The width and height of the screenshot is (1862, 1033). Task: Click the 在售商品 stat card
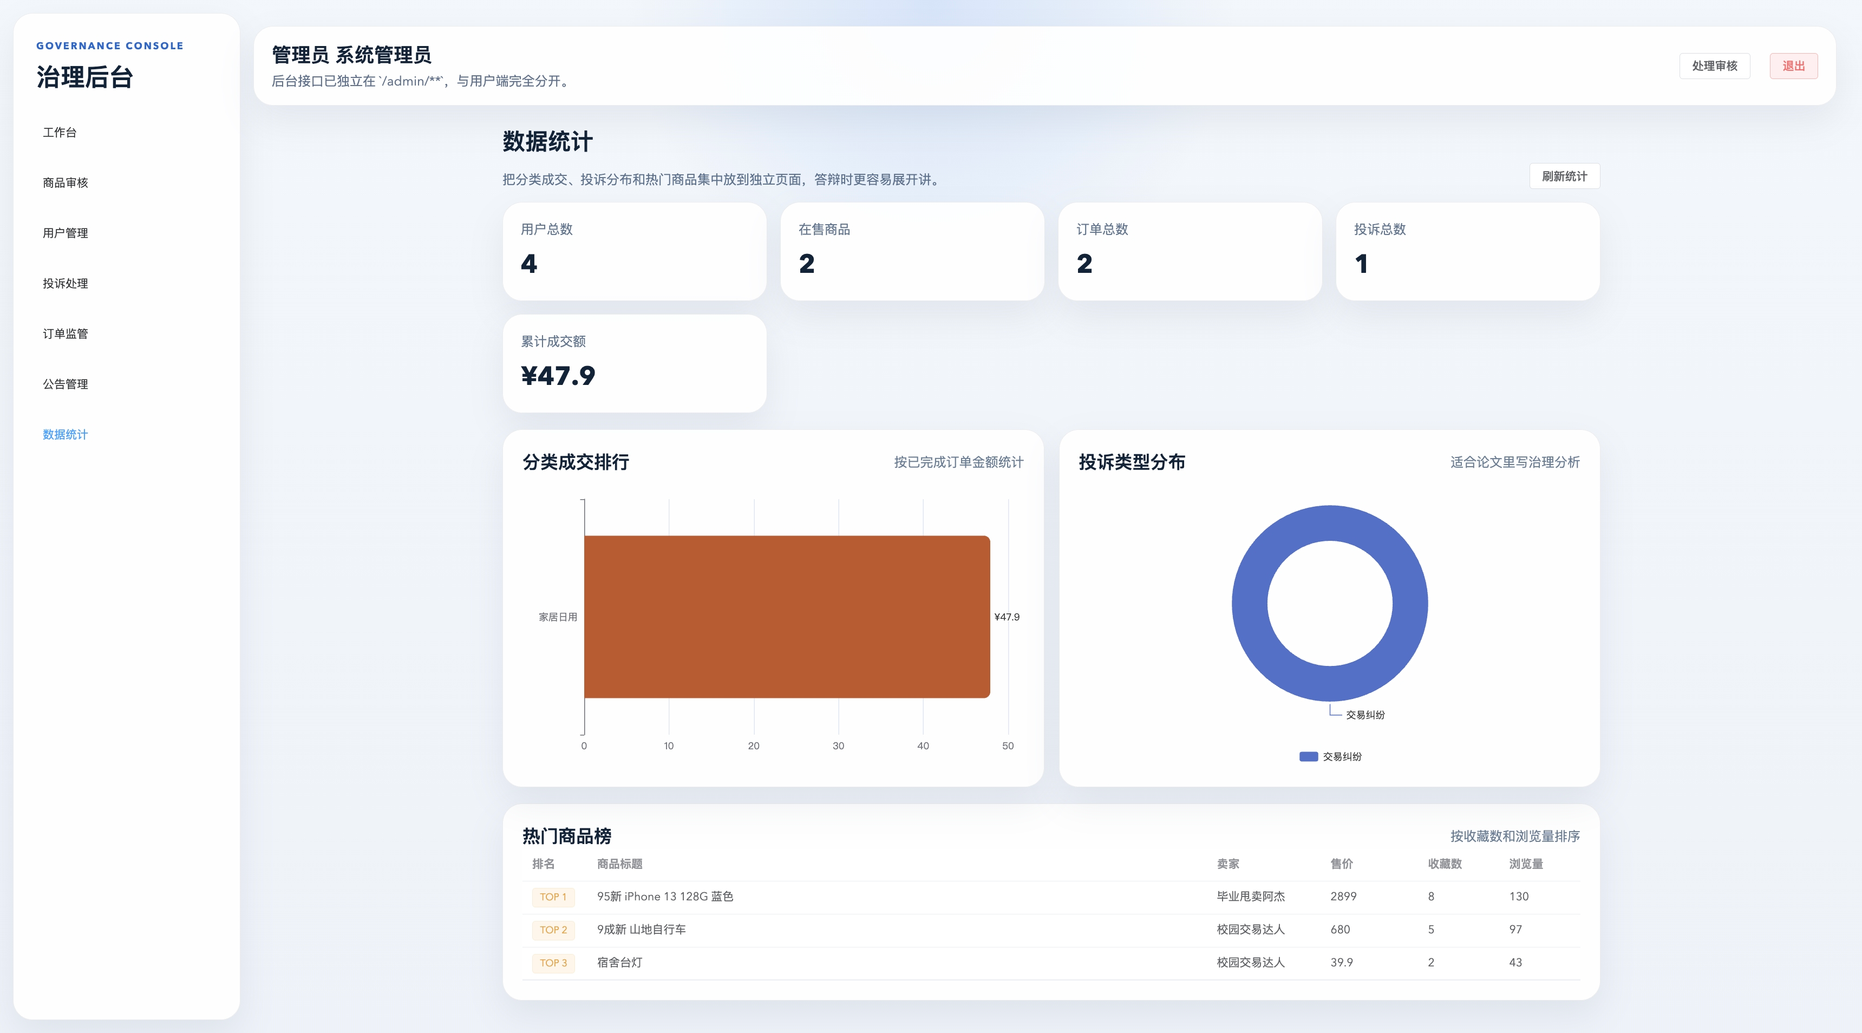coord(912,251)
